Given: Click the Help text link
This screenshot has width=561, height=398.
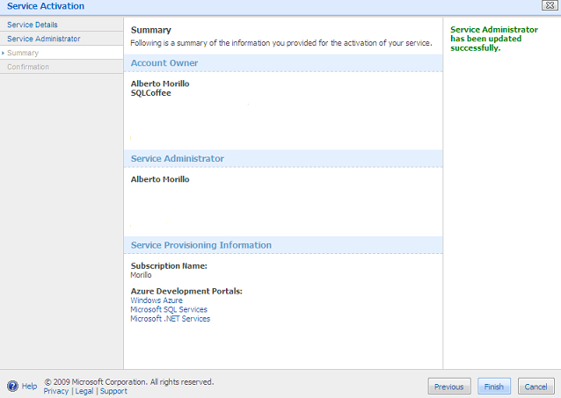Looking at the screenshot, I should point(29,387).
